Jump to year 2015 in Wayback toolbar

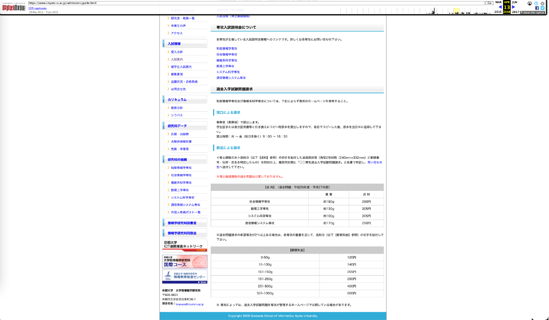498,12
